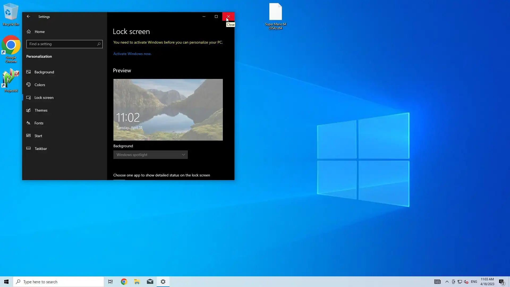Screen dimensions: 510x287
Task: Click Activate Windows now link
Action: [132, 54]
